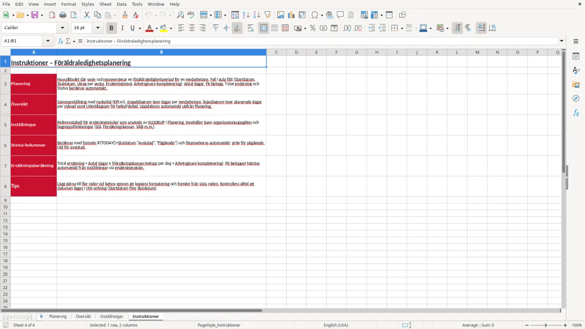The width and height of the screenshot is (585, 329).
Task: Select row 3 header
Action: click(x=5, y=84)
